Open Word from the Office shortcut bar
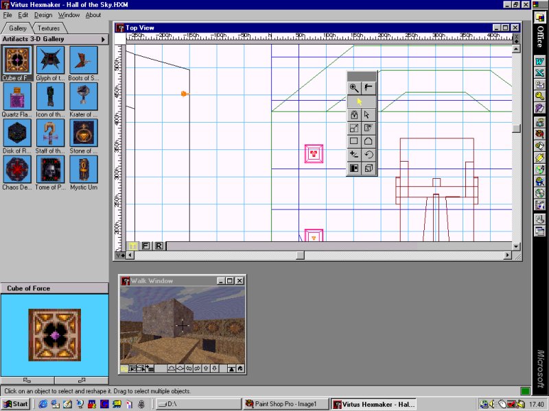This screenshot has width=549, height=411. click(539, 62)
